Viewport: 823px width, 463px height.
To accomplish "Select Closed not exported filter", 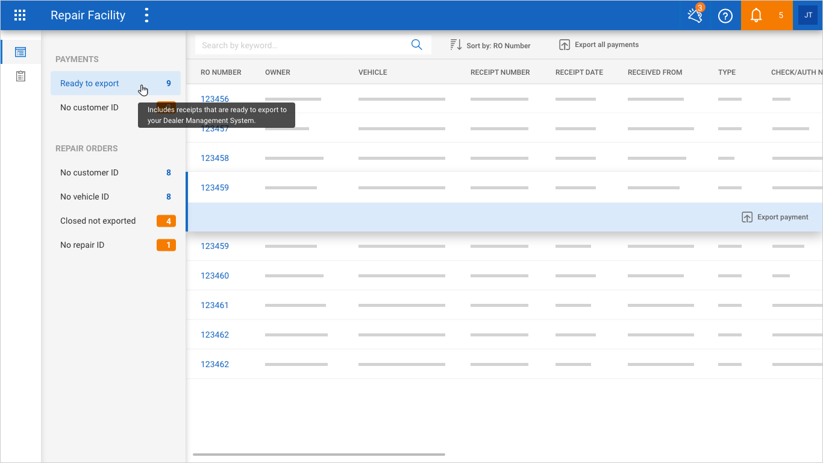I will click(98, 221).
